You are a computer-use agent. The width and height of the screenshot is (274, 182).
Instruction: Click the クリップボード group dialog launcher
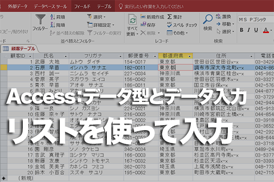coord(28,41)
